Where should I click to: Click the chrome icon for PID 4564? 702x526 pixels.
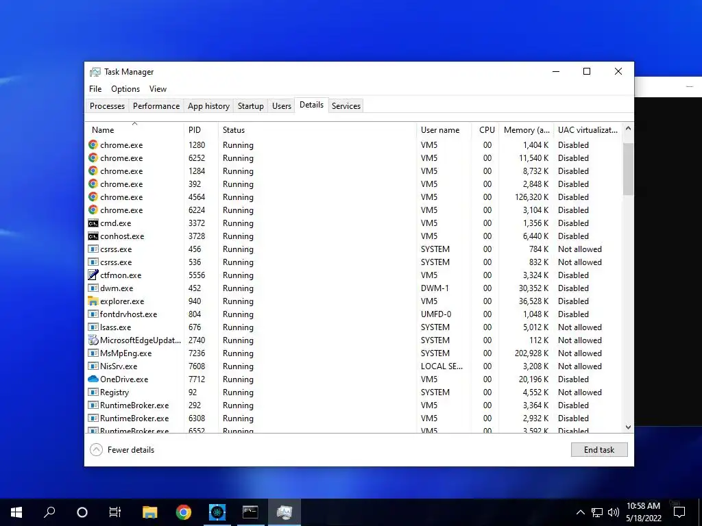[93, 197]
